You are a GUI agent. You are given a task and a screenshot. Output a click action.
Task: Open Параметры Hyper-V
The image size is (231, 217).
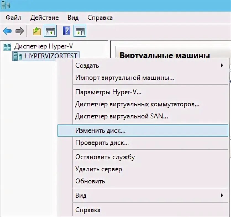pos(143,92)
